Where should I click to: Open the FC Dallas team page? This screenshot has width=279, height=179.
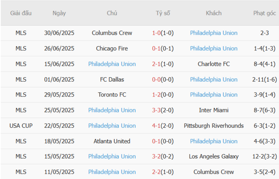click(112, 79)
